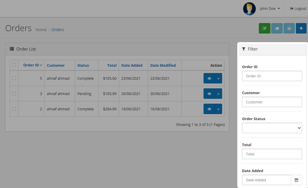Expand action dropdown arrow for order 5
Image resolution: width=308 pixels, height=188 pixels.
click(x=219, y=78)
